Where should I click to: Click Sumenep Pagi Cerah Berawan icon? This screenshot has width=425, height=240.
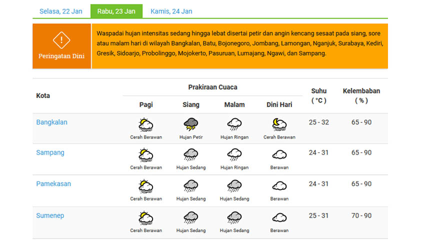click(146, 218)
